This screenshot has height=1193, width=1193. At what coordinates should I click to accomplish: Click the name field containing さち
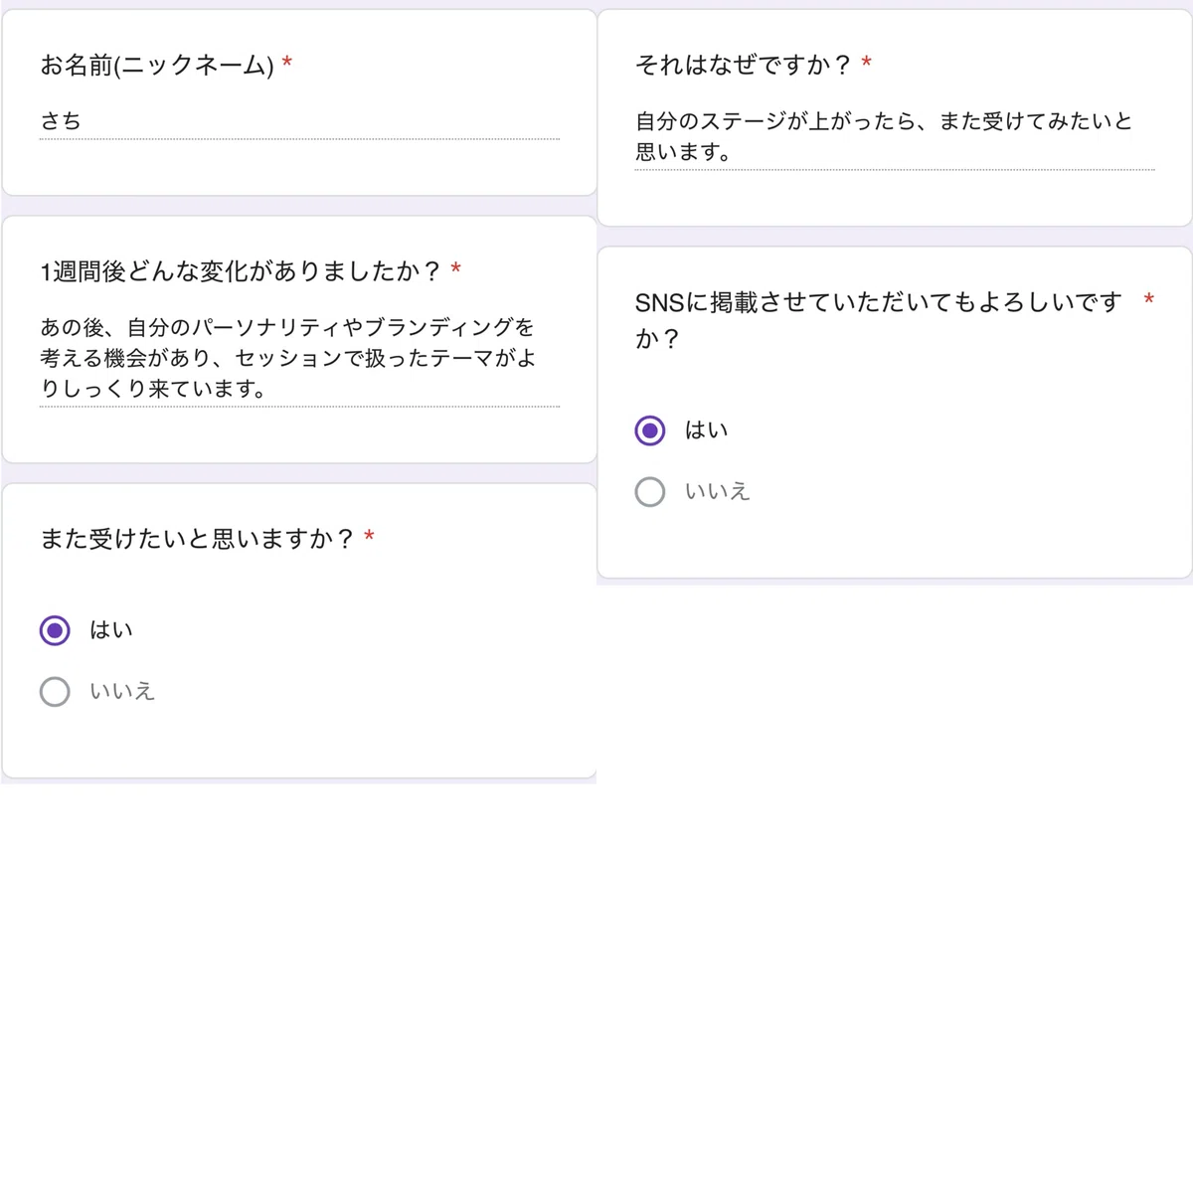(299, 121)
